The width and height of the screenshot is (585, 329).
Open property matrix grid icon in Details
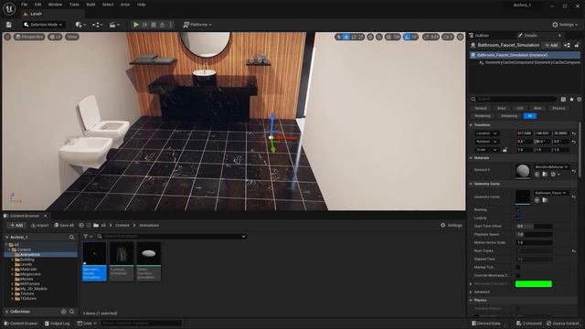pos(563,100)
